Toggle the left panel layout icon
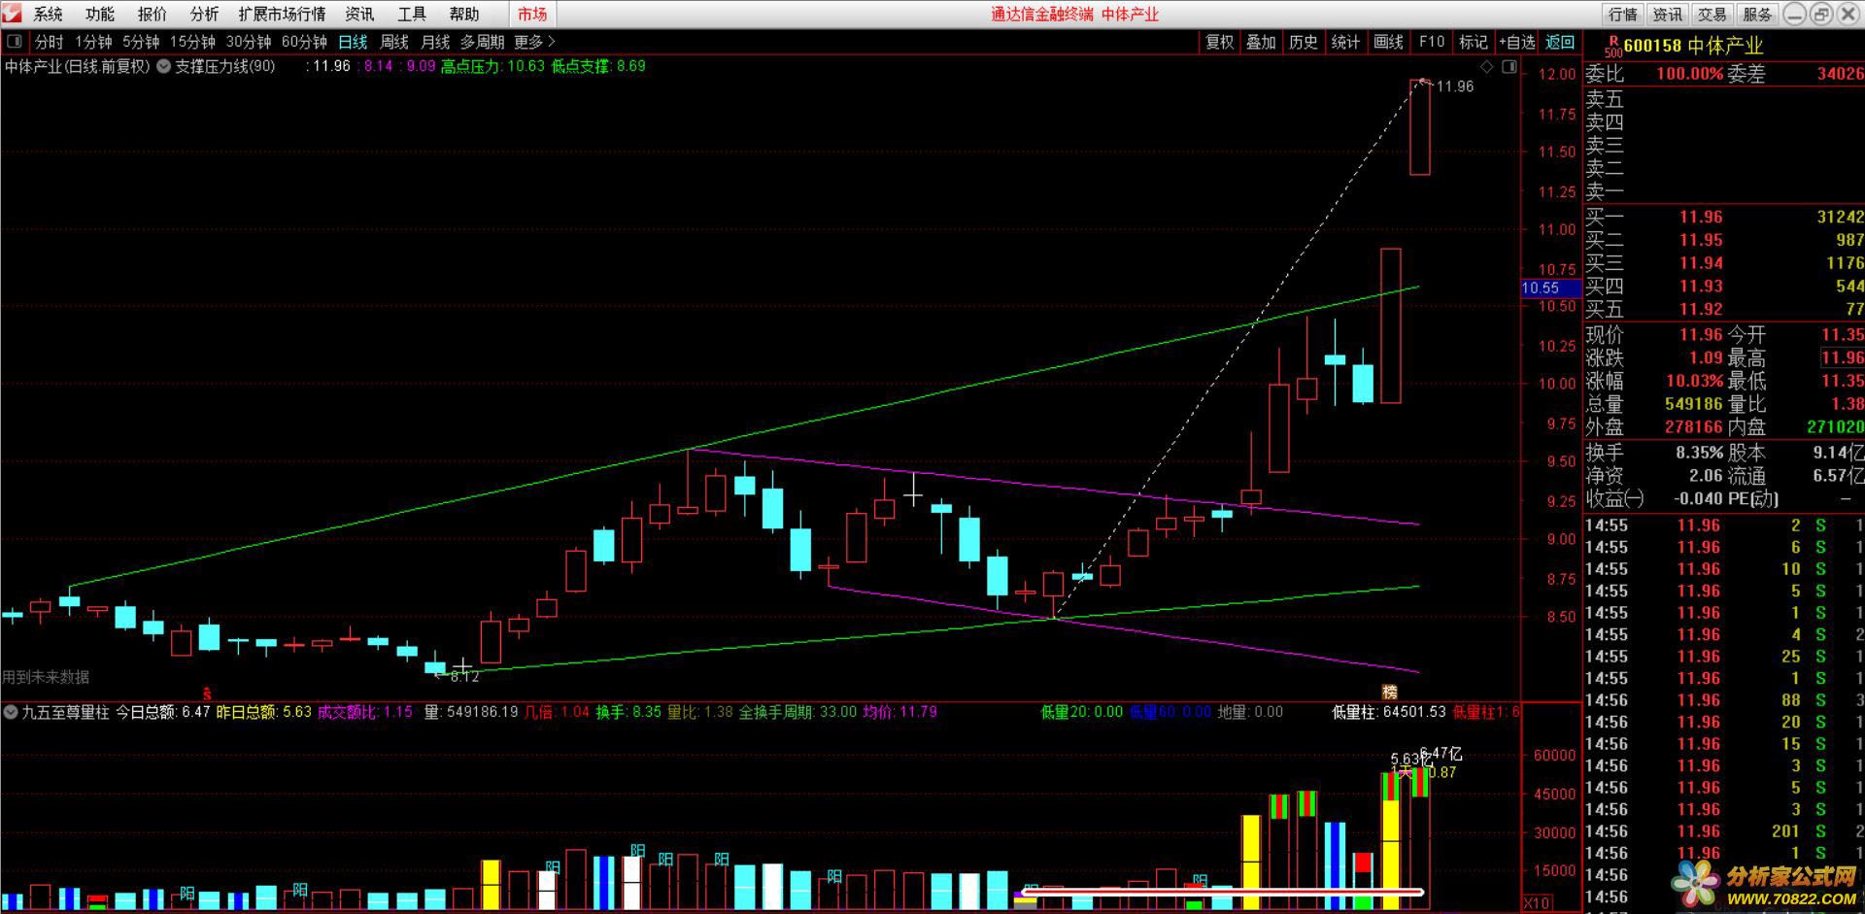The image size is (1865, 914). coord(15,42)
